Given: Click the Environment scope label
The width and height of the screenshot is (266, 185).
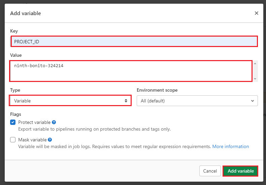Looking at the screenshot, I should click(157, 90).
